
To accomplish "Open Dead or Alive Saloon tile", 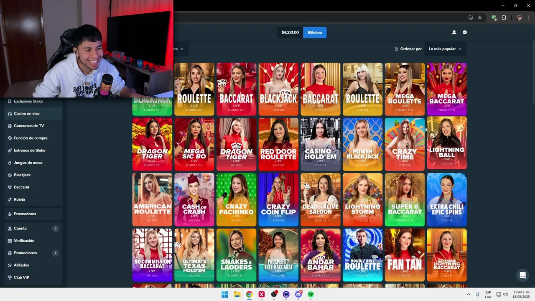I will coord(321,200).
